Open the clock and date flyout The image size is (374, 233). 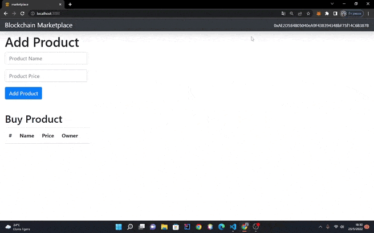[357, 227]
